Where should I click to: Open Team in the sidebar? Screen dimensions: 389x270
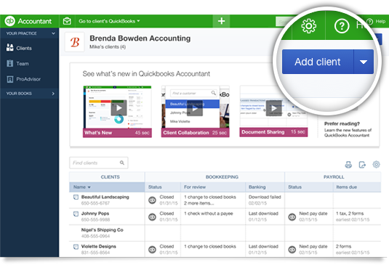coord(23,64)
